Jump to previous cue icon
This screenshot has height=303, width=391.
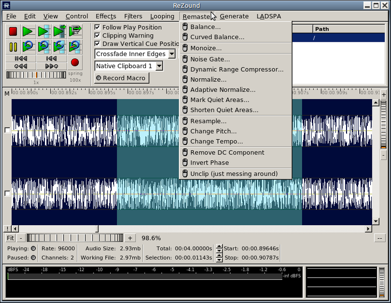[x=21, y=66]
